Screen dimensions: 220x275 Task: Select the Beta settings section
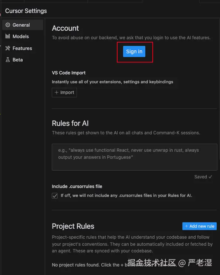[x=23, y=60]
